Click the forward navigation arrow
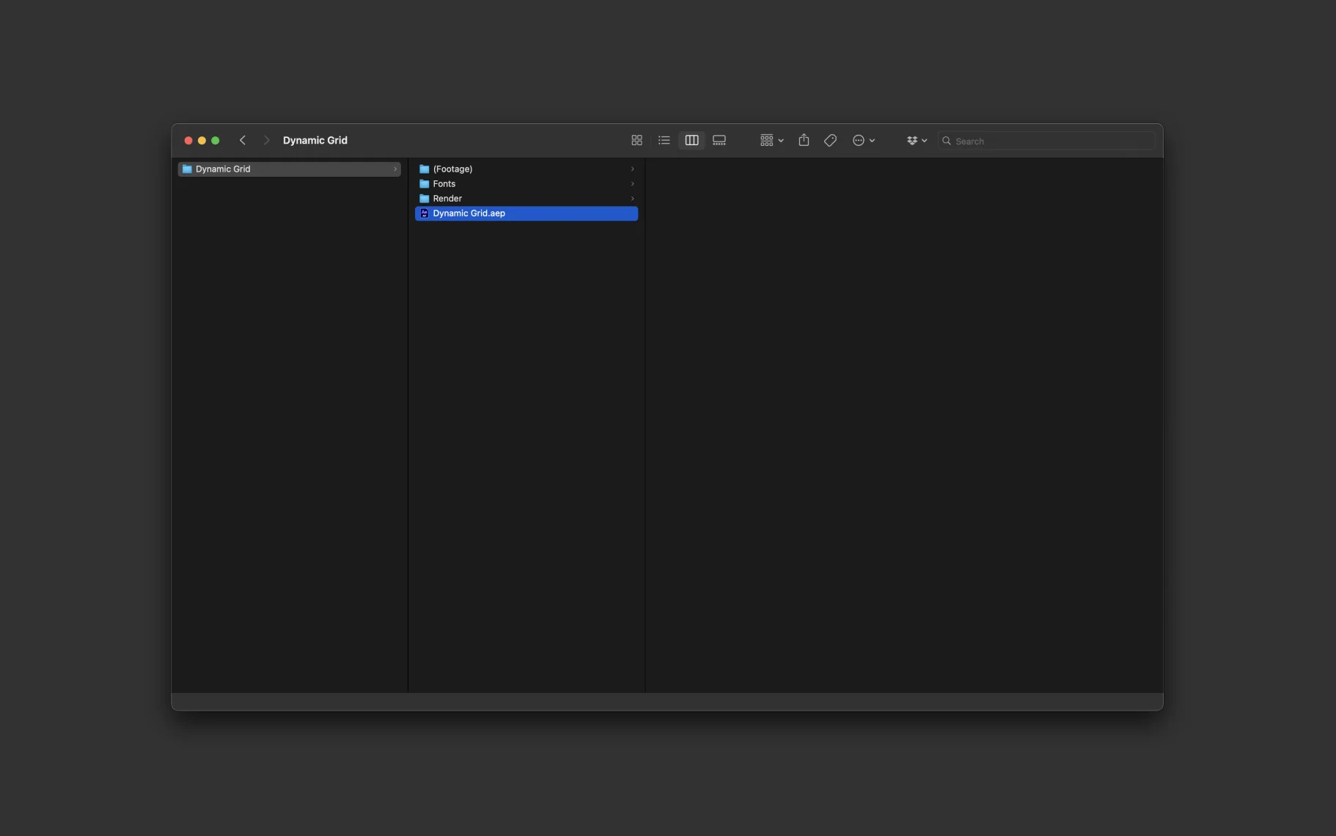Image resolution: width=1336 pixels, height=836 pixels. 266,140
